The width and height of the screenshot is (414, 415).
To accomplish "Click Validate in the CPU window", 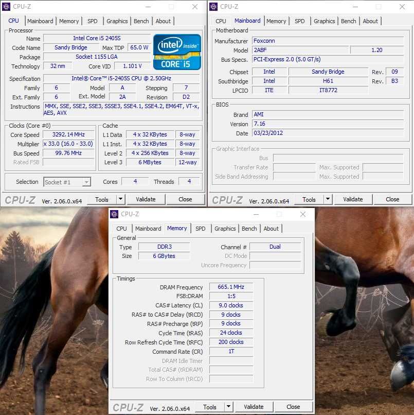I will (x=146, y=199).
